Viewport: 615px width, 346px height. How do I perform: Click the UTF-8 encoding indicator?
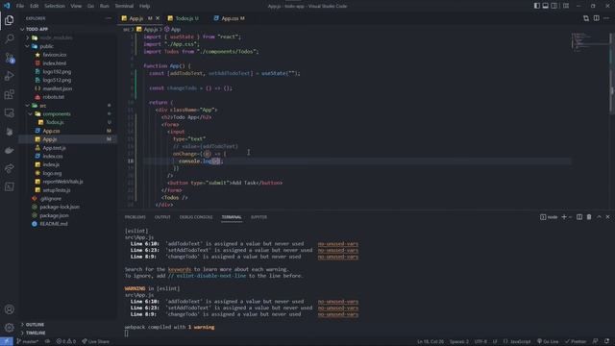tap(480, 342)
